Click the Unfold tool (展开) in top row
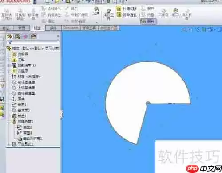222x173 pixels. click(x=147, y=8)
